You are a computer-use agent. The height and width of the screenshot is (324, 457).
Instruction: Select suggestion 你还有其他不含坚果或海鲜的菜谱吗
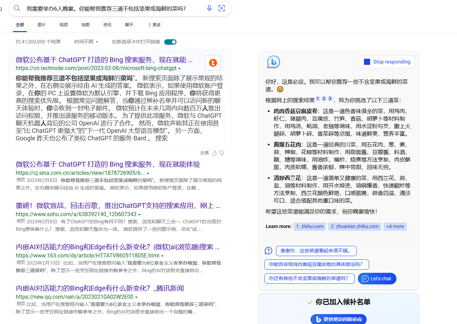[310, 278]
